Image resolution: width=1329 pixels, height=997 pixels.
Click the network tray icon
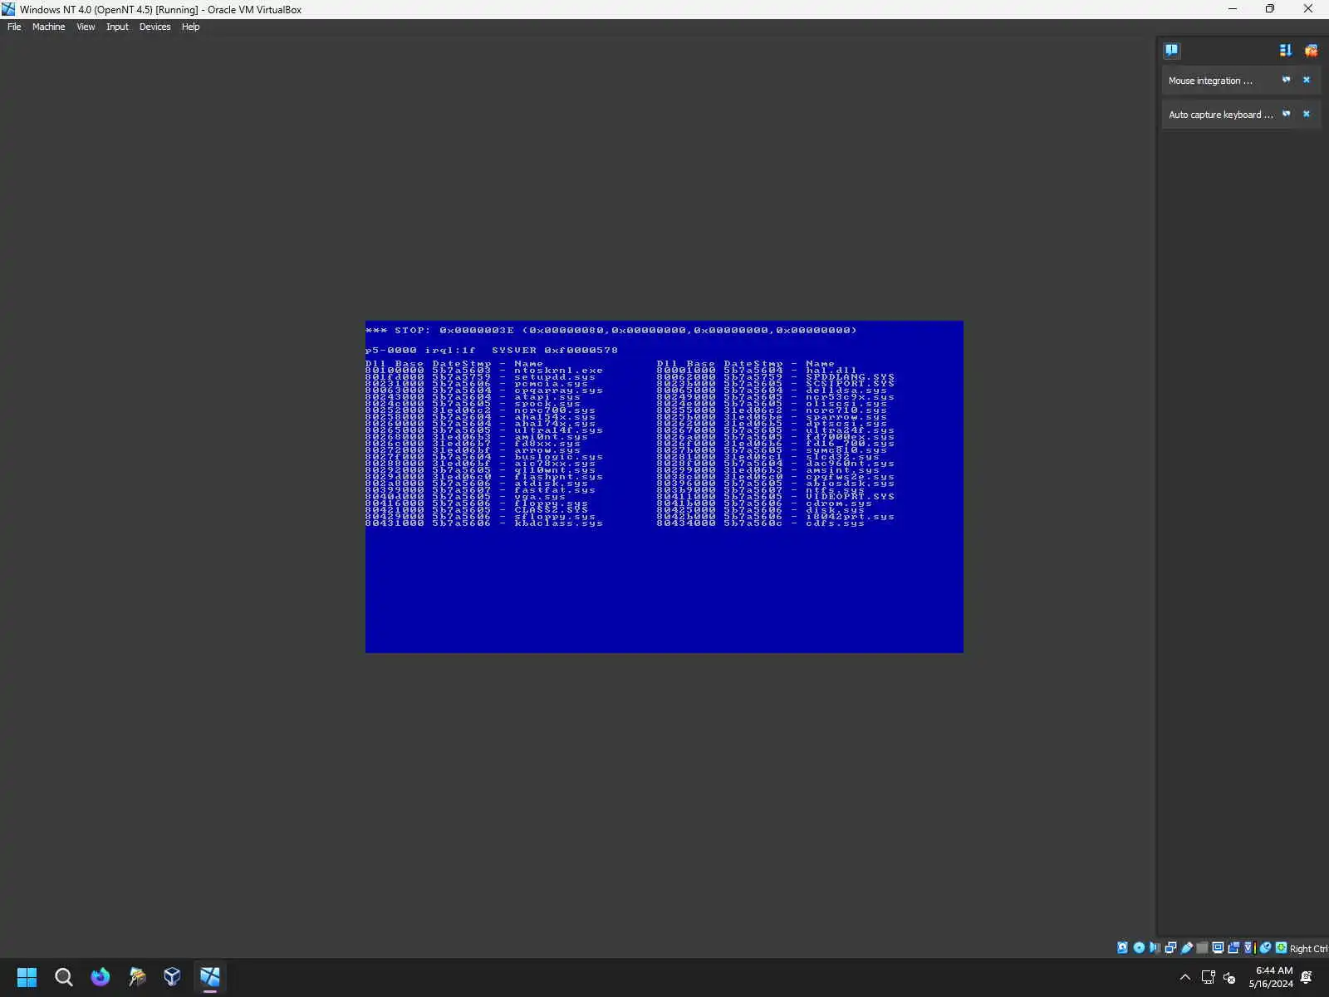point(1209,977)
